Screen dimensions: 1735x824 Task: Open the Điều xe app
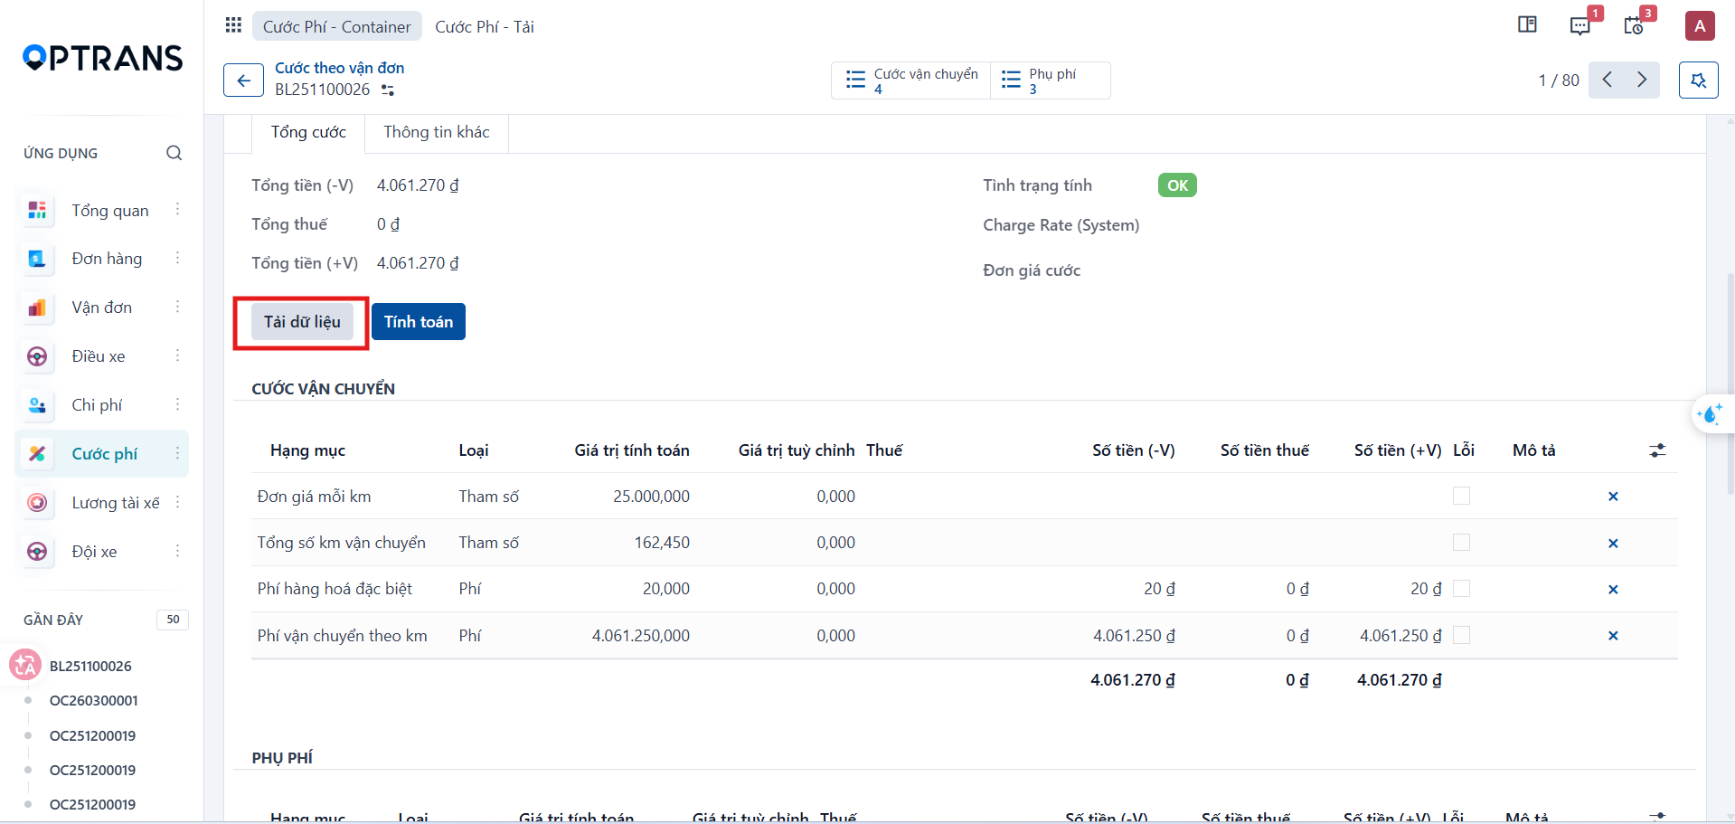tap(100, 356)
